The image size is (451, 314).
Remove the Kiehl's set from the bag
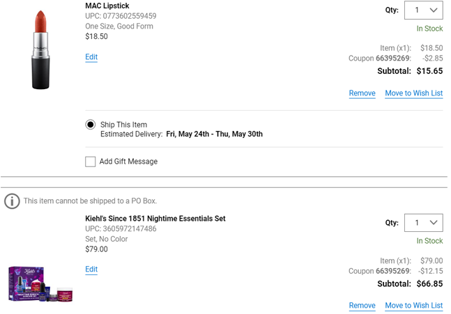tap(362, 306)
